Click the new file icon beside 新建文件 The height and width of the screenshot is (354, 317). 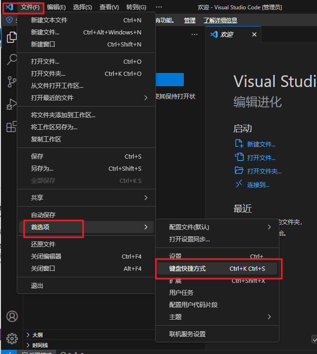[239, 144]
